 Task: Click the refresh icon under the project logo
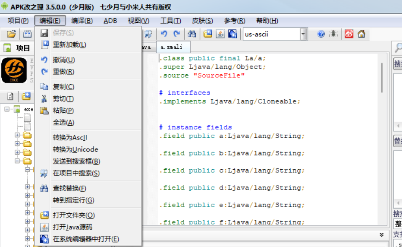[10, 97]
